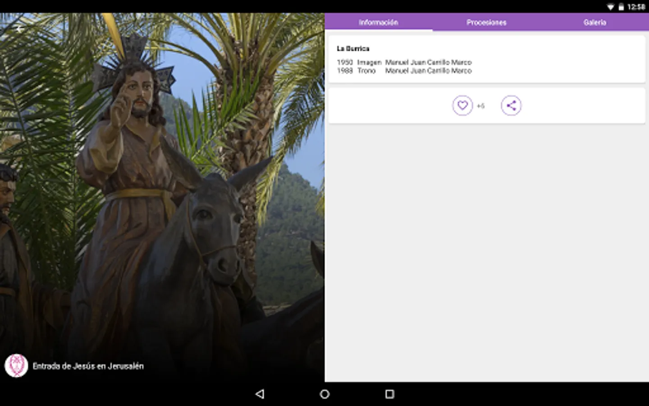Tap the 12:58 clock in status bar

click(636, 7)
